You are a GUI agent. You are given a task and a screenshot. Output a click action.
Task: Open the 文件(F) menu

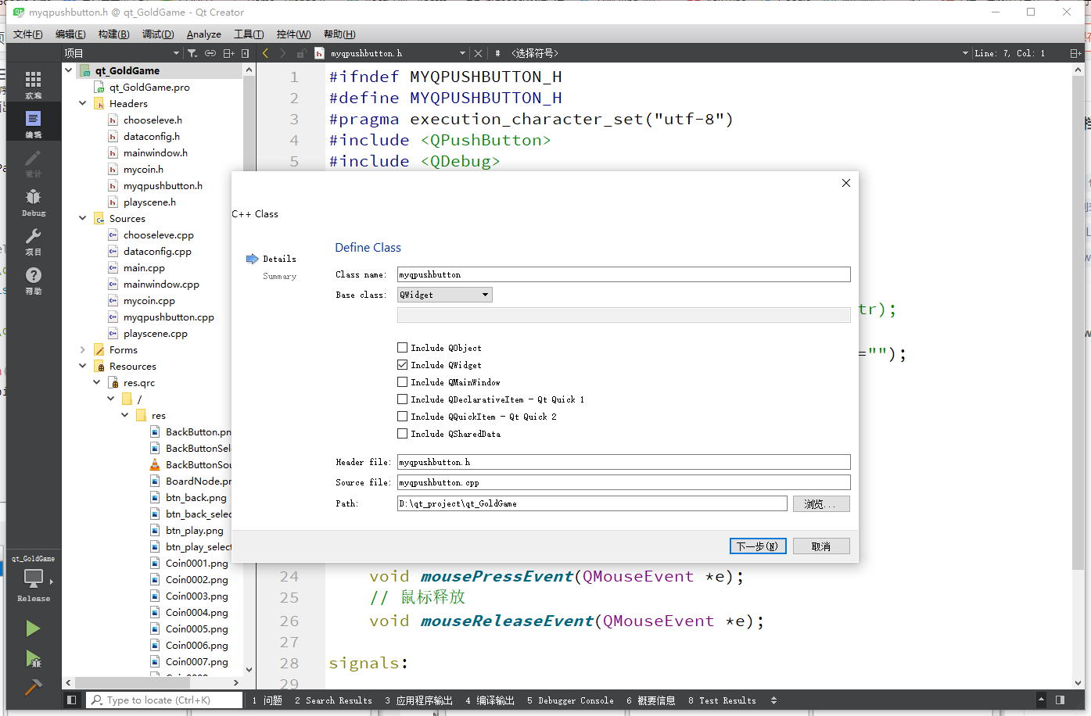coord(27,34)
